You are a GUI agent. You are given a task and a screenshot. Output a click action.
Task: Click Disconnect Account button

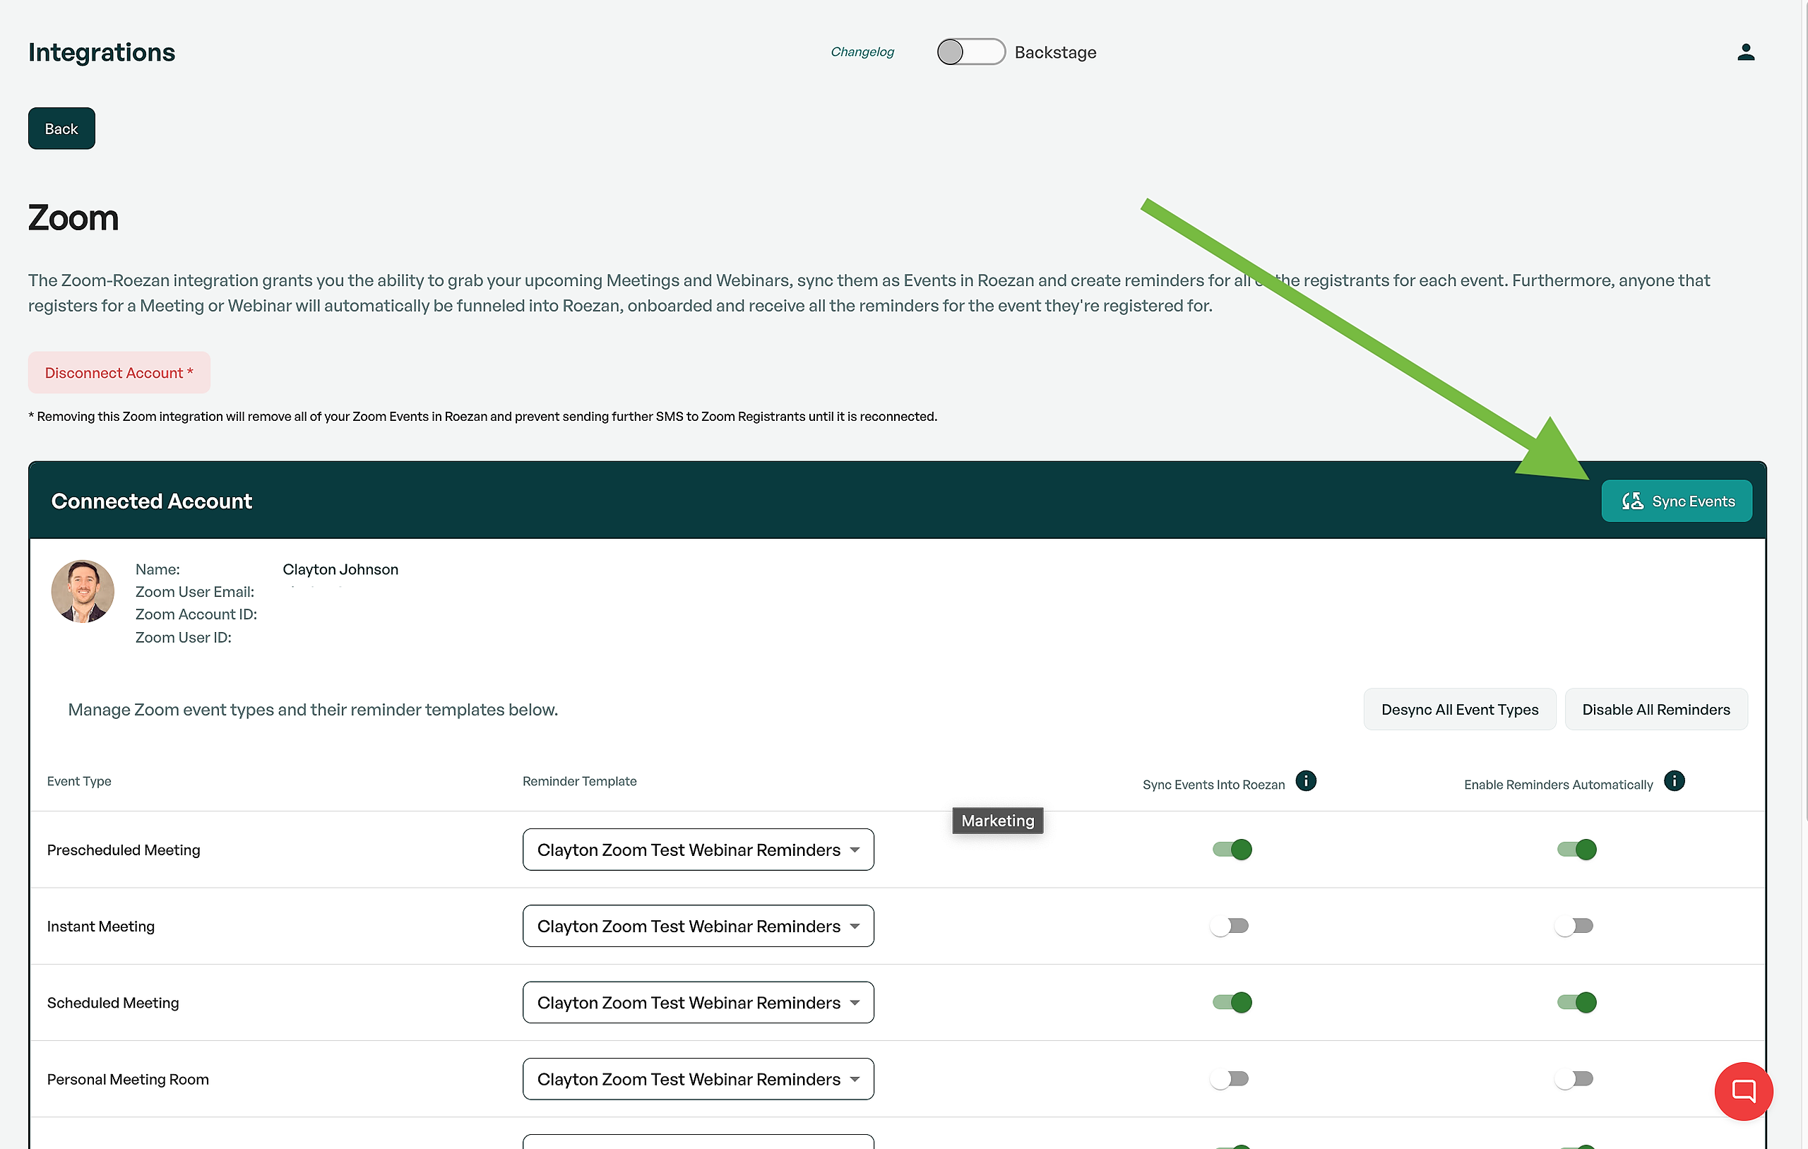119,372
